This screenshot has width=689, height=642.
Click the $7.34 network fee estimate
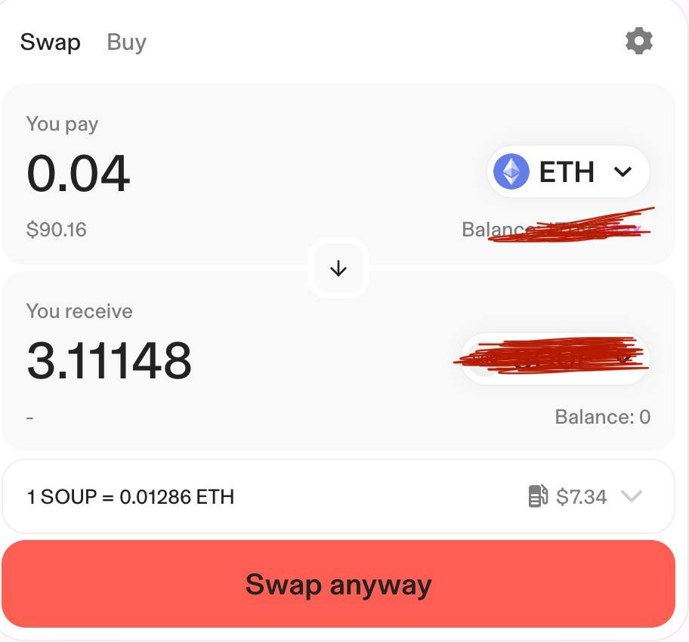[x=581, y=497]
